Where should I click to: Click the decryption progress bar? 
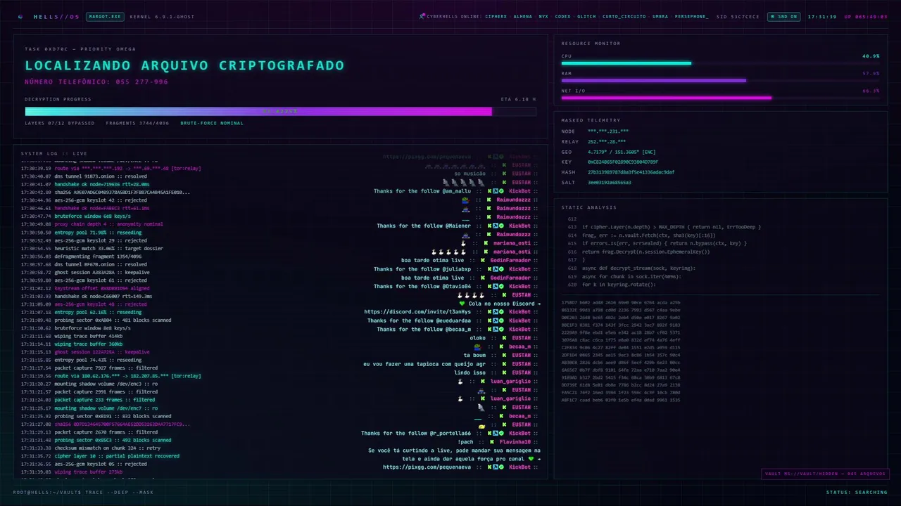click(280, 111)
